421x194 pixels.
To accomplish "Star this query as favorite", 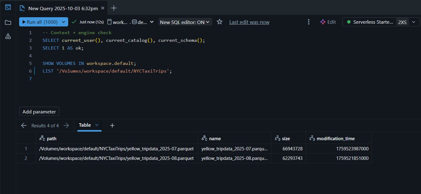I will coord(220,22).
